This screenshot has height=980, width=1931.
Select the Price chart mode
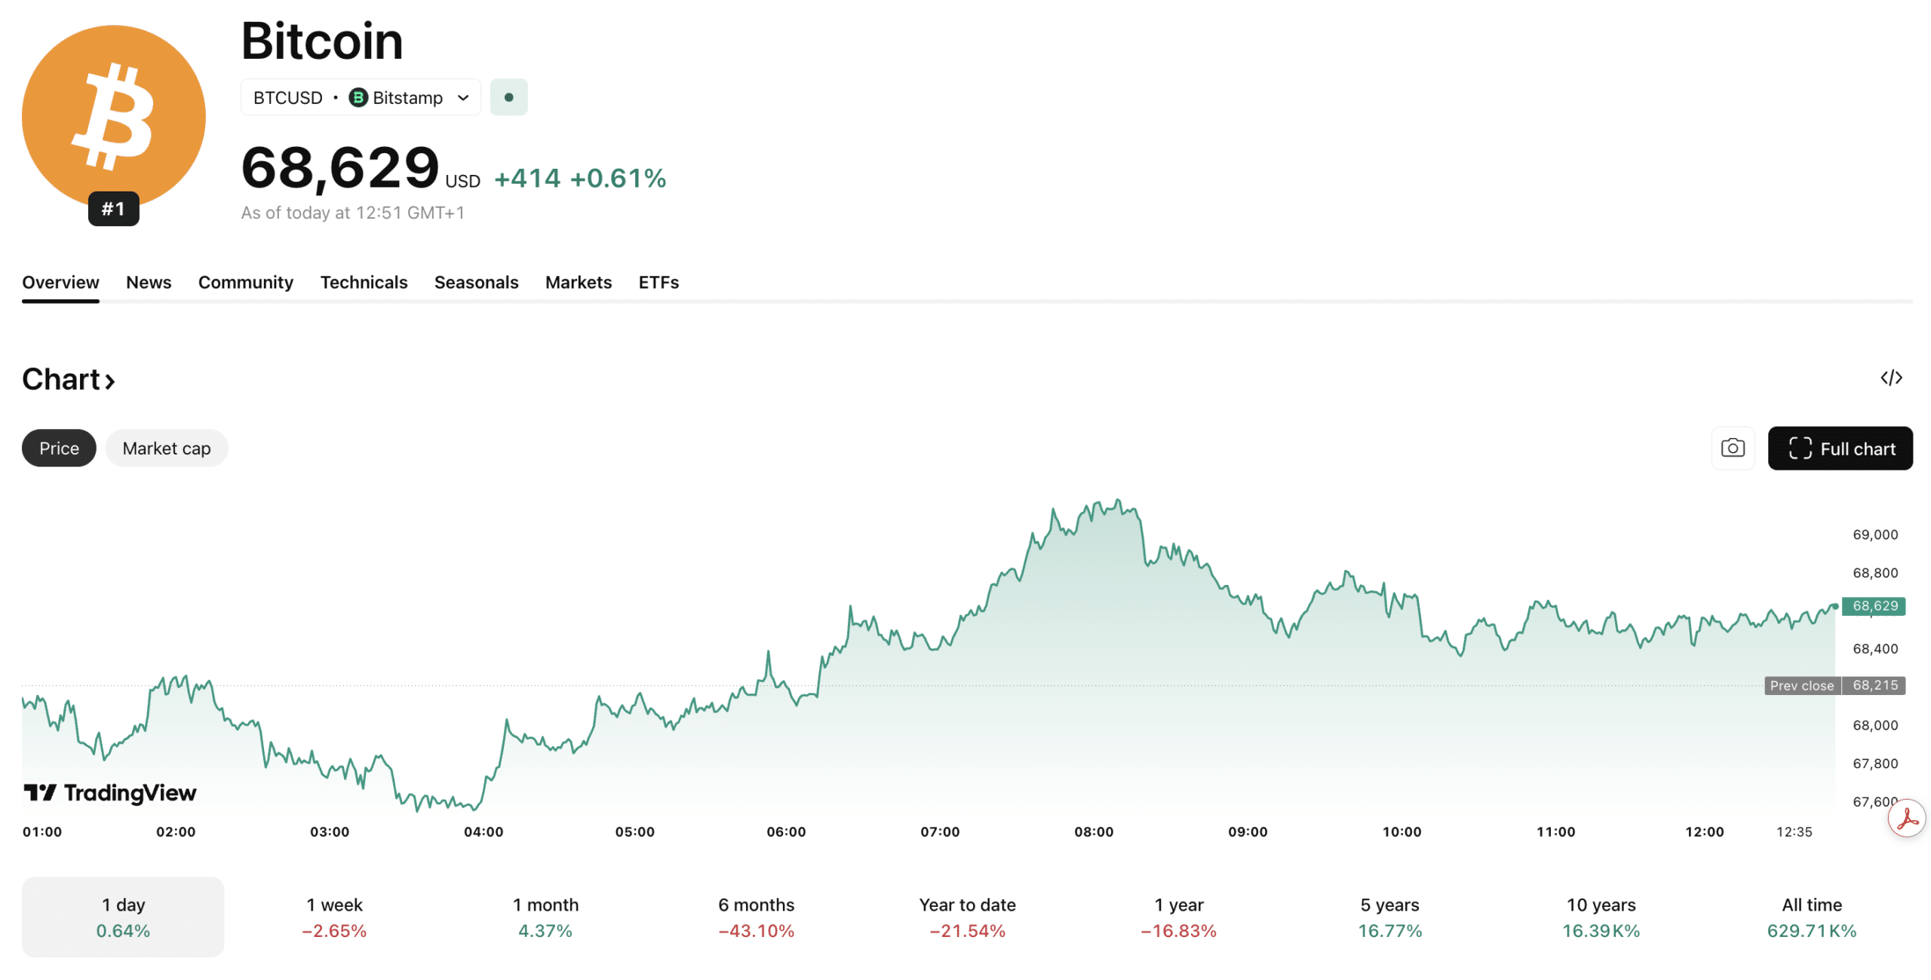(x=59, y=448)
